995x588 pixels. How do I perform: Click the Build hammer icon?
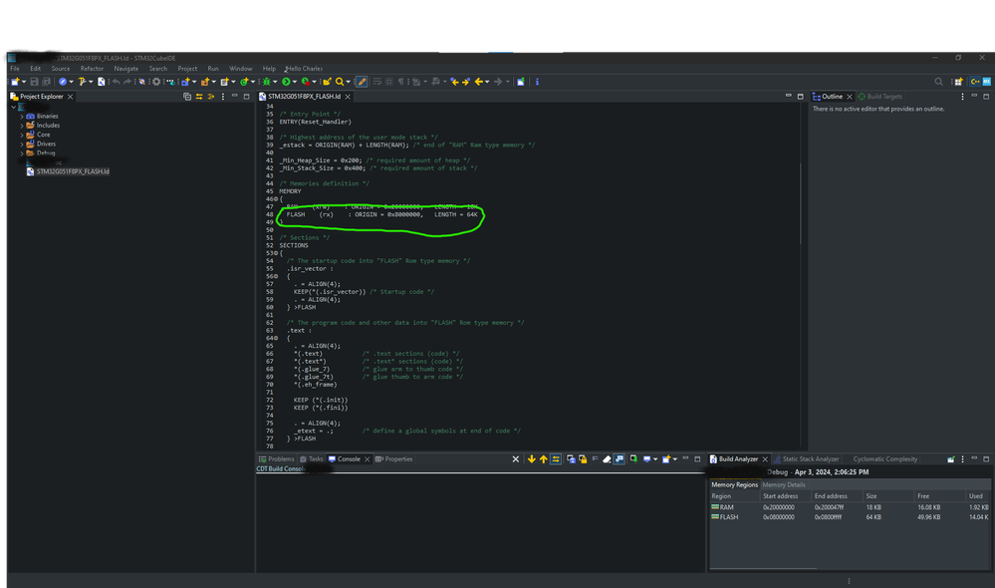pyautogui.click(x=82, y=81)
